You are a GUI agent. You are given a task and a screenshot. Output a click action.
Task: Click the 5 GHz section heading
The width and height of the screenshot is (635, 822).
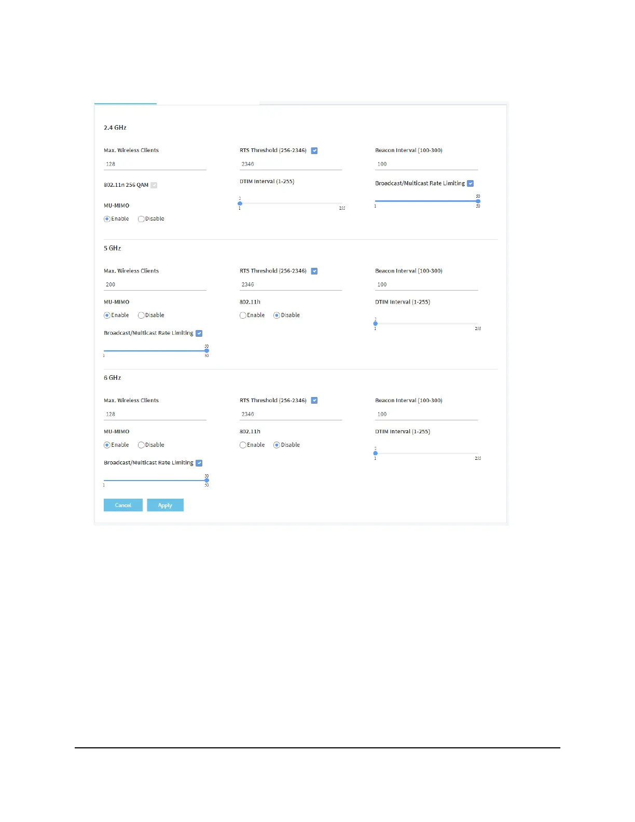[113, 249]
